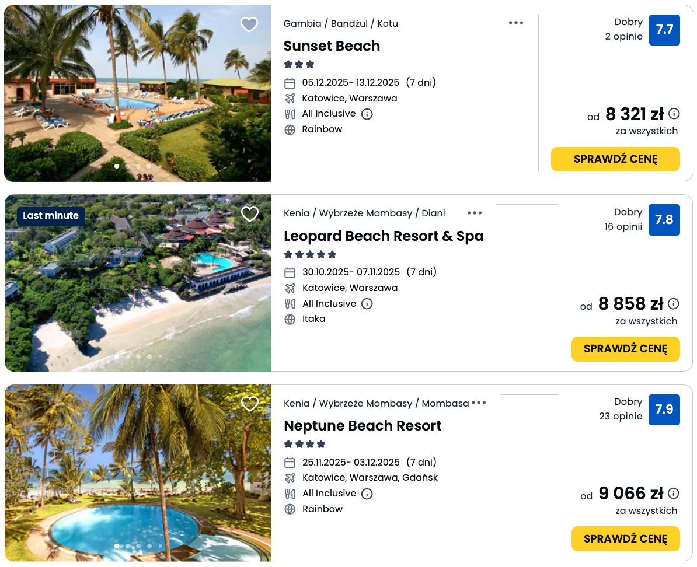This screenshot has width=697, height=567.
Task: Open price info icon next to 9 066 zł
Action: (674, 494)
